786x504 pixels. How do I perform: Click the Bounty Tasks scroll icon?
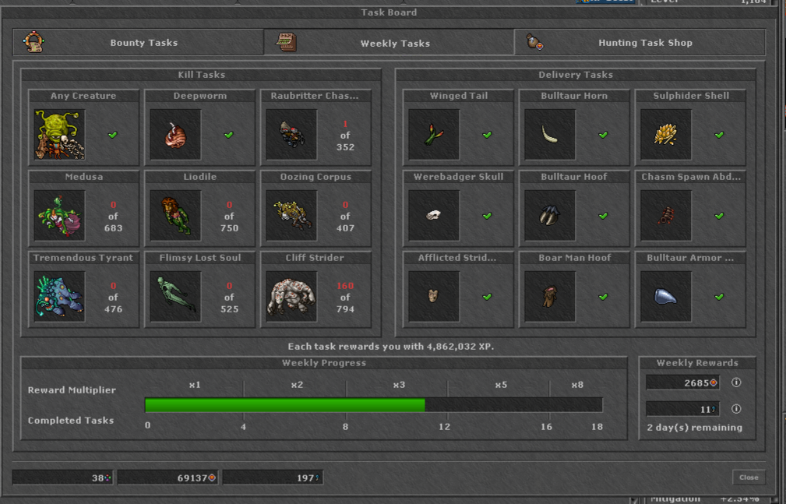click(x=34, y=42)
